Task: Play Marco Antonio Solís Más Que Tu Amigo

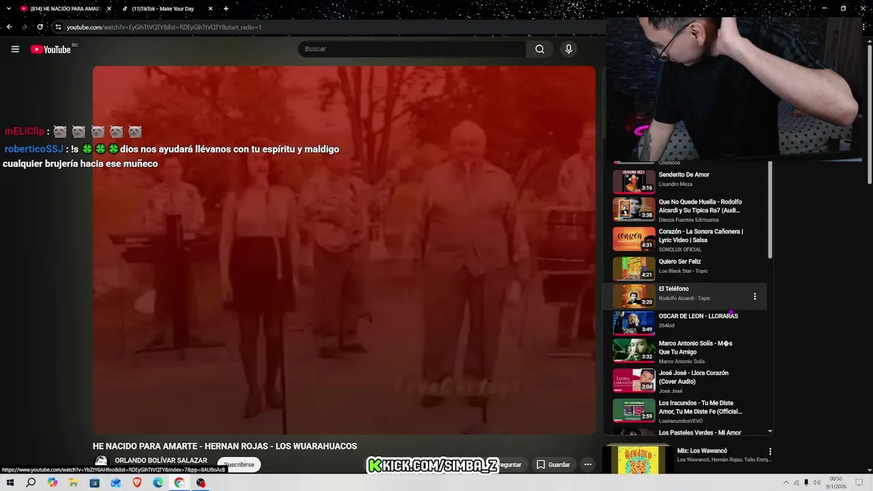Action: point(696,348)
